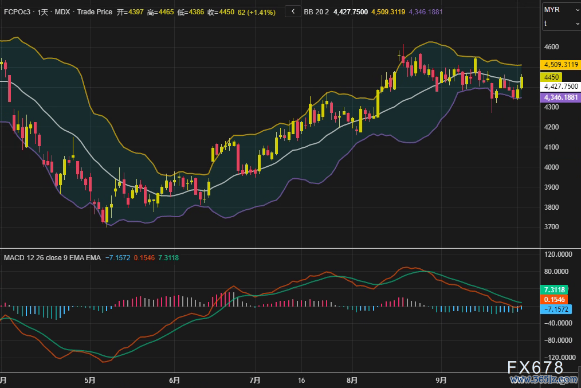Click the 6月 label on time axis
This screenshot has height=388, width=581.
tap(175, 380)
